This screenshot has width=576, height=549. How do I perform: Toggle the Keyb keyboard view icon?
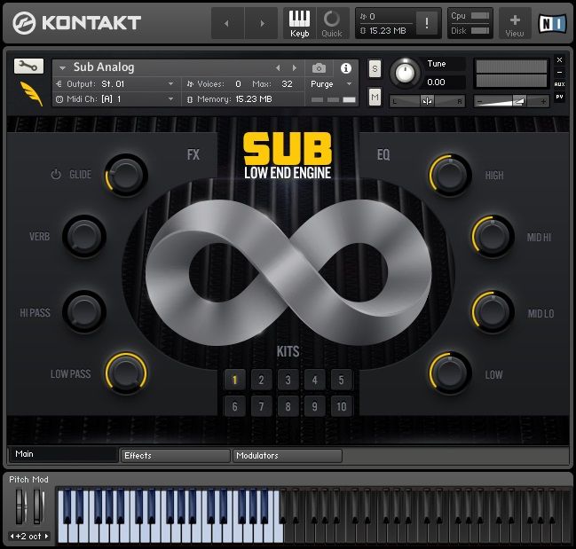(300, 22)
